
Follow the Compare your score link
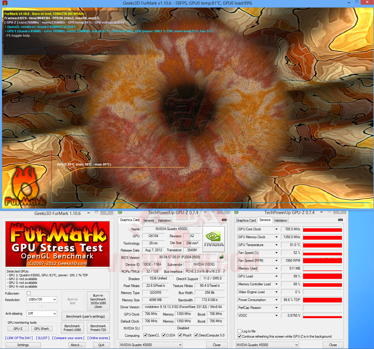coord(68,338)
